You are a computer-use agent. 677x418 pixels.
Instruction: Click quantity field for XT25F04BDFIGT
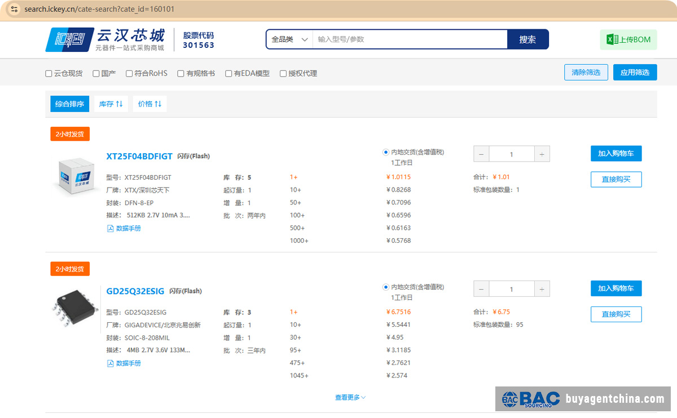[512, 154]
